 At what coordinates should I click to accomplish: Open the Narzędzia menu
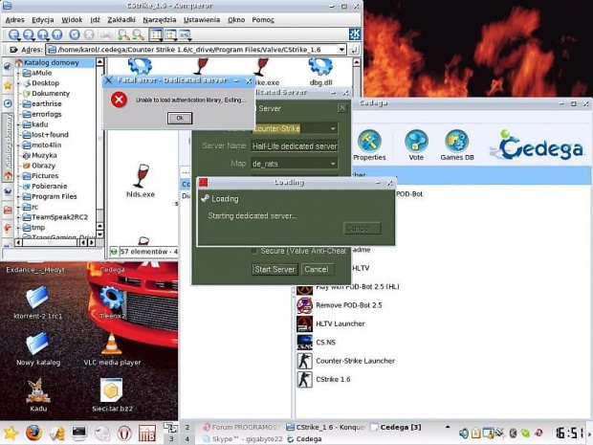pyautogui.click(x=160, y=20)
